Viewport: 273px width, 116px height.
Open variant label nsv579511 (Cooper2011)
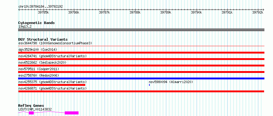(x=39, y=69)
